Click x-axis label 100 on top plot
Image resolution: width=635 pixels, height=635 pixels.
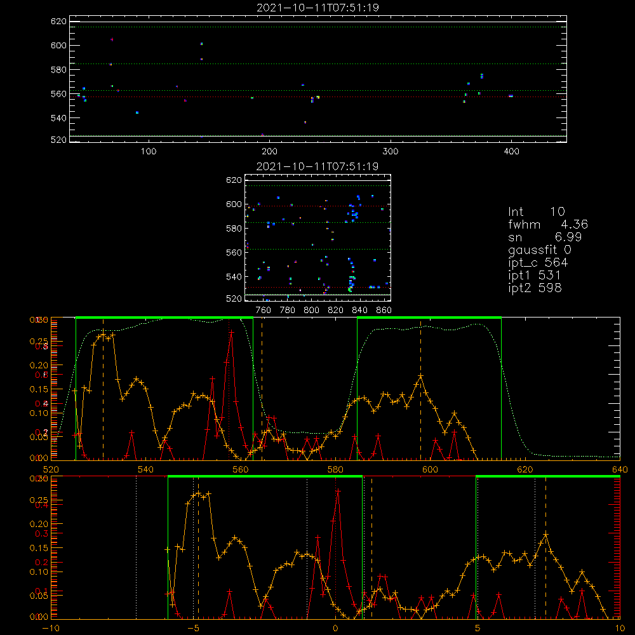click(x=149, y=152)
